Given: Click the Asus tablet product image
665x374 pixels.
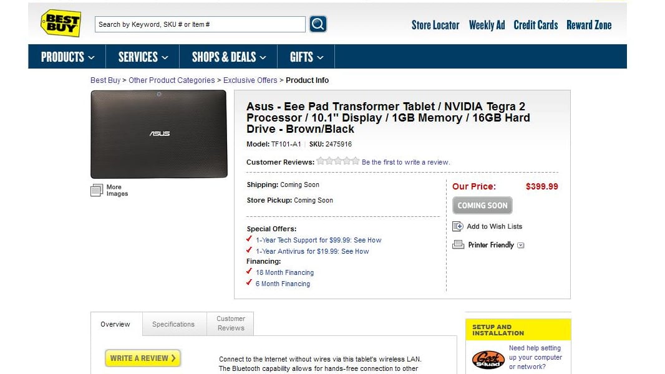Looking at the screenshot, I should click(x=159, y=134).
